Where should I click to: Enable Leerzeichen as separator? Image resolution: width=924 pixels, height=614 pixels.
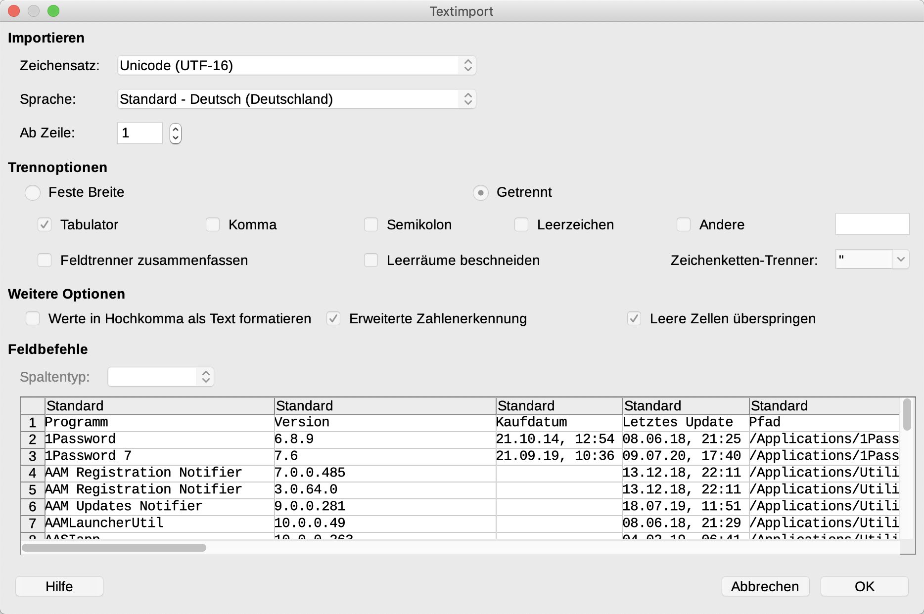click(x=521, y=224)
